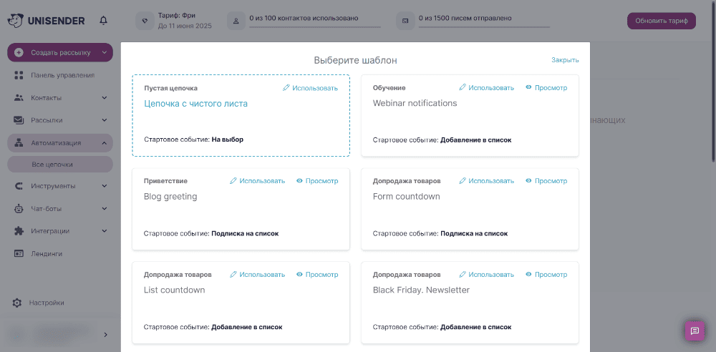Click the eye Preview for Webinar notifications
Viewport: 716px width, 352px height.
tap(546, 88)
